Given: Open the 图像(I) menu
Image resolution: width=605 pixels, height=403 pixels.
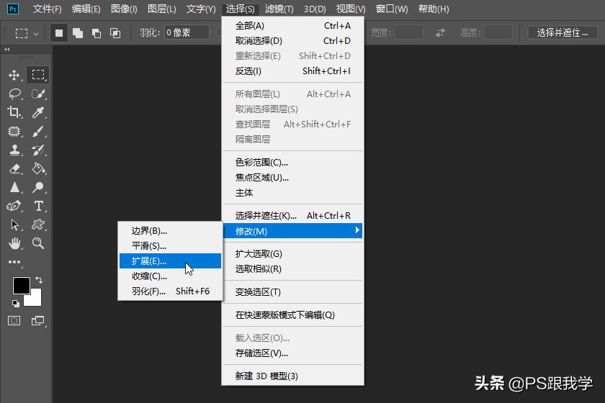Looking at the screenshot, I should (124, 9).
